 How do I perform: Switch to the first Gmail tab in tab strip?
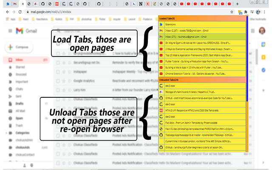[15, 4]
